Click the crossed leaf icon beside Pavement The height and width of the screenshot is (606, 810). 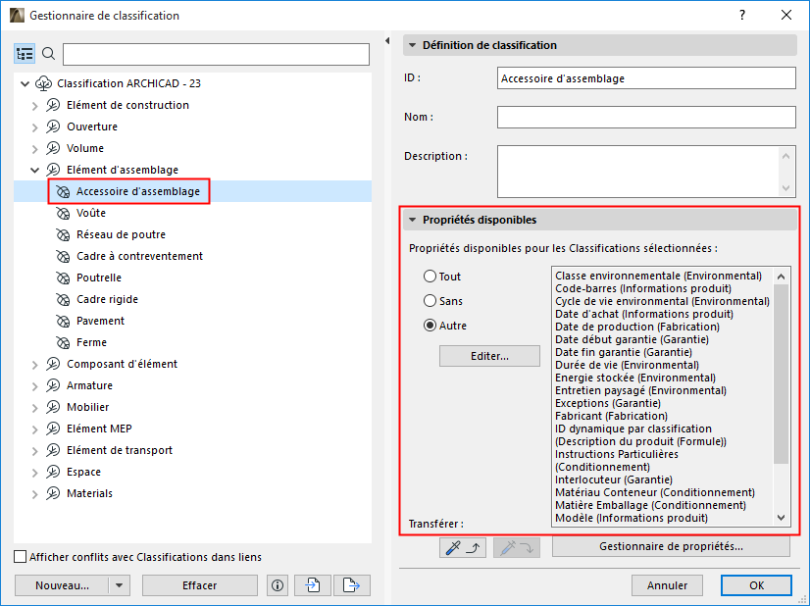(x=63, y=321)
